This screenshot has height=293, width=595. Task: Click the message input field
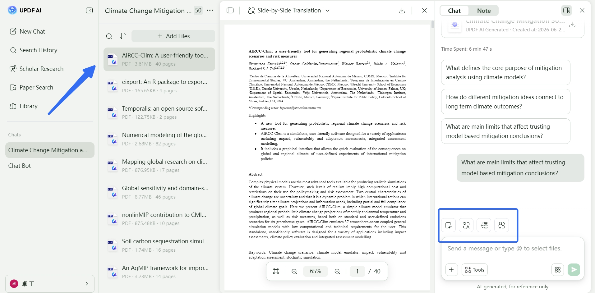513,249
